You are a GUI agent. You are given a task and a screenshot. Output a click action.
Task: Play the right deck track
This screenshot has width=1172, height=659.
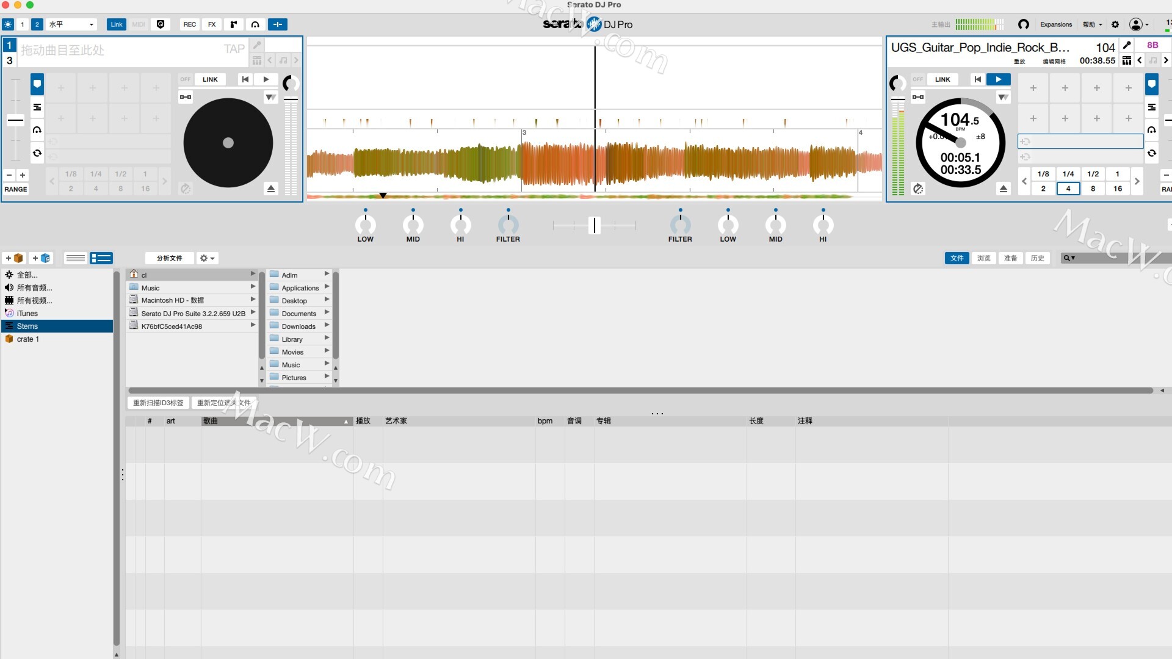coord(999,79)
